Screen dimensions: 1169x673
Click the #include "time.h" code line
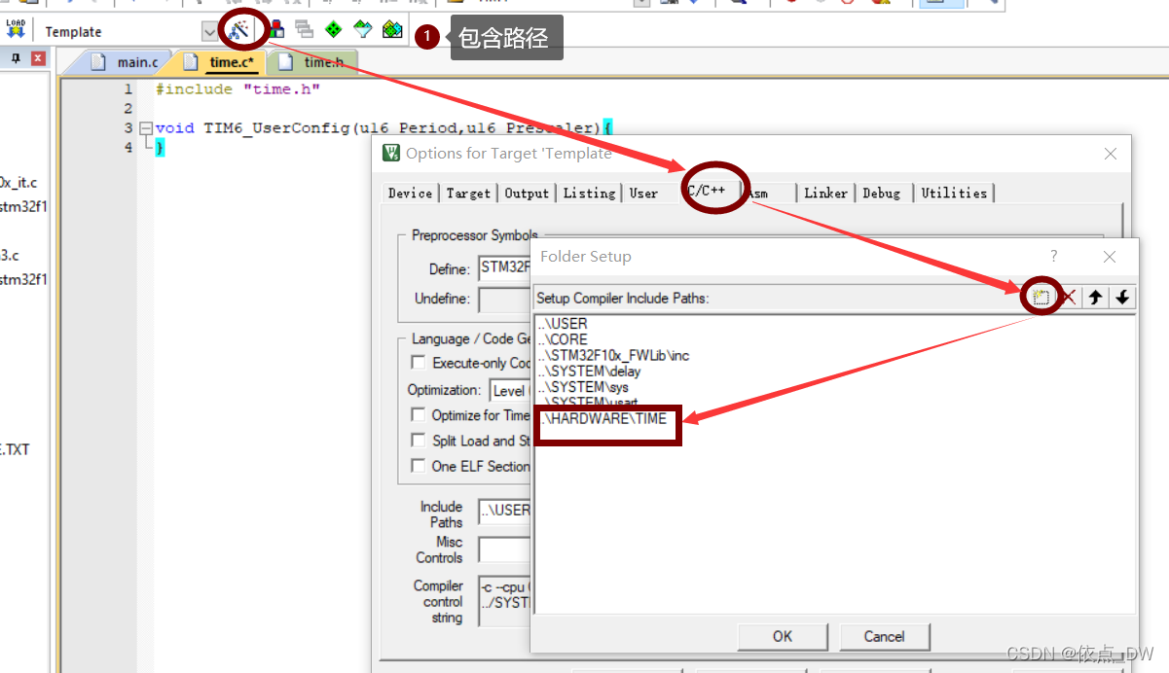pyautogui.click(x=237, y=89)
